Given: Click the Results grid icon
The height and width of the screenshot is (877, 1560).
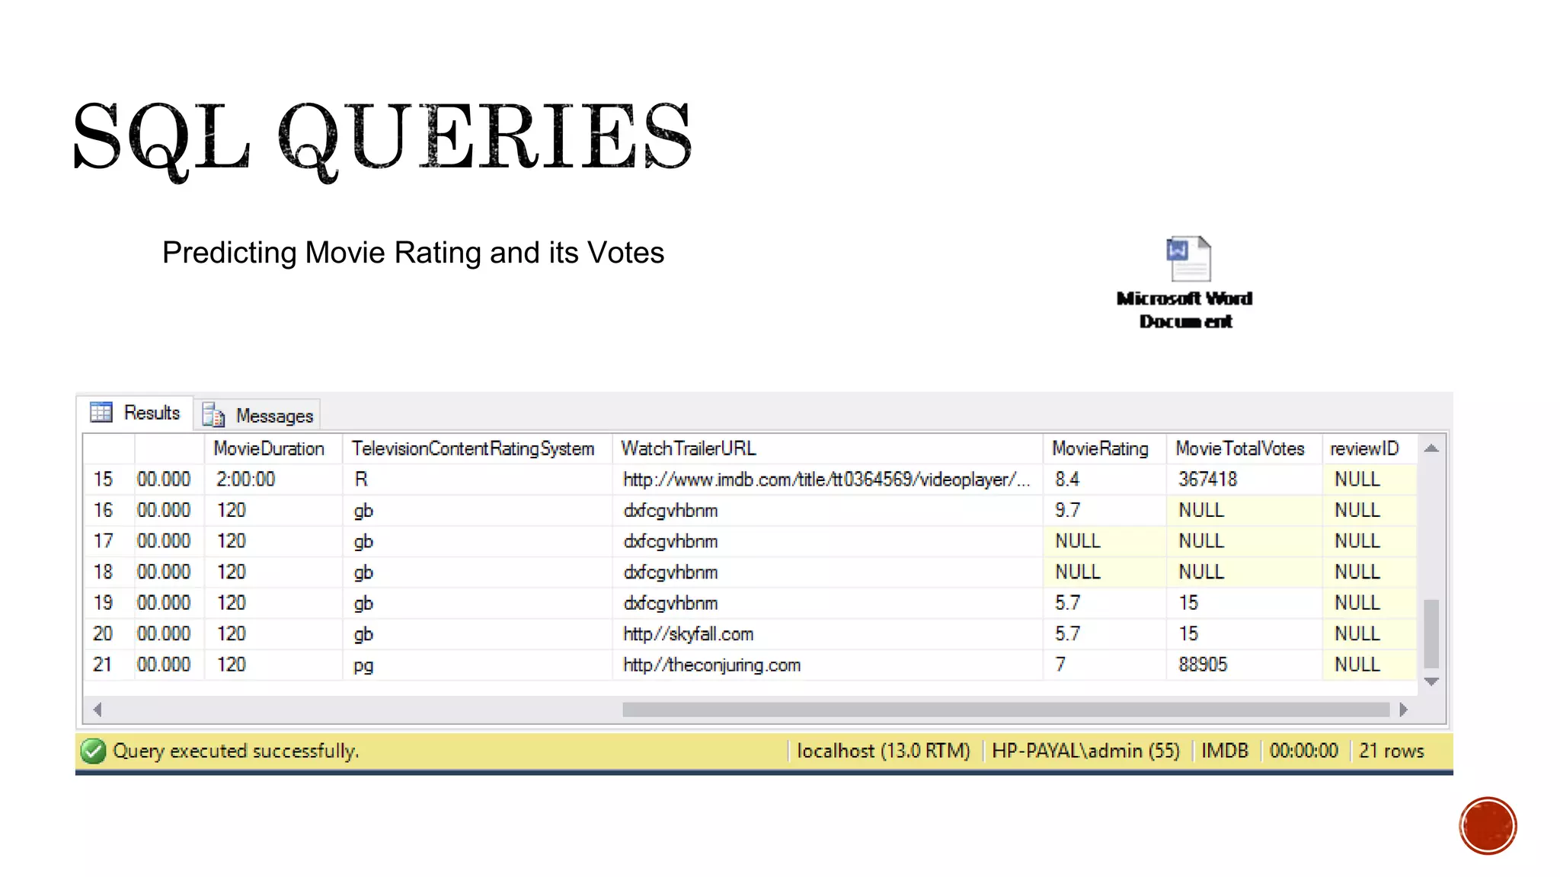Looking at the screenshot, I should (101, 413).
